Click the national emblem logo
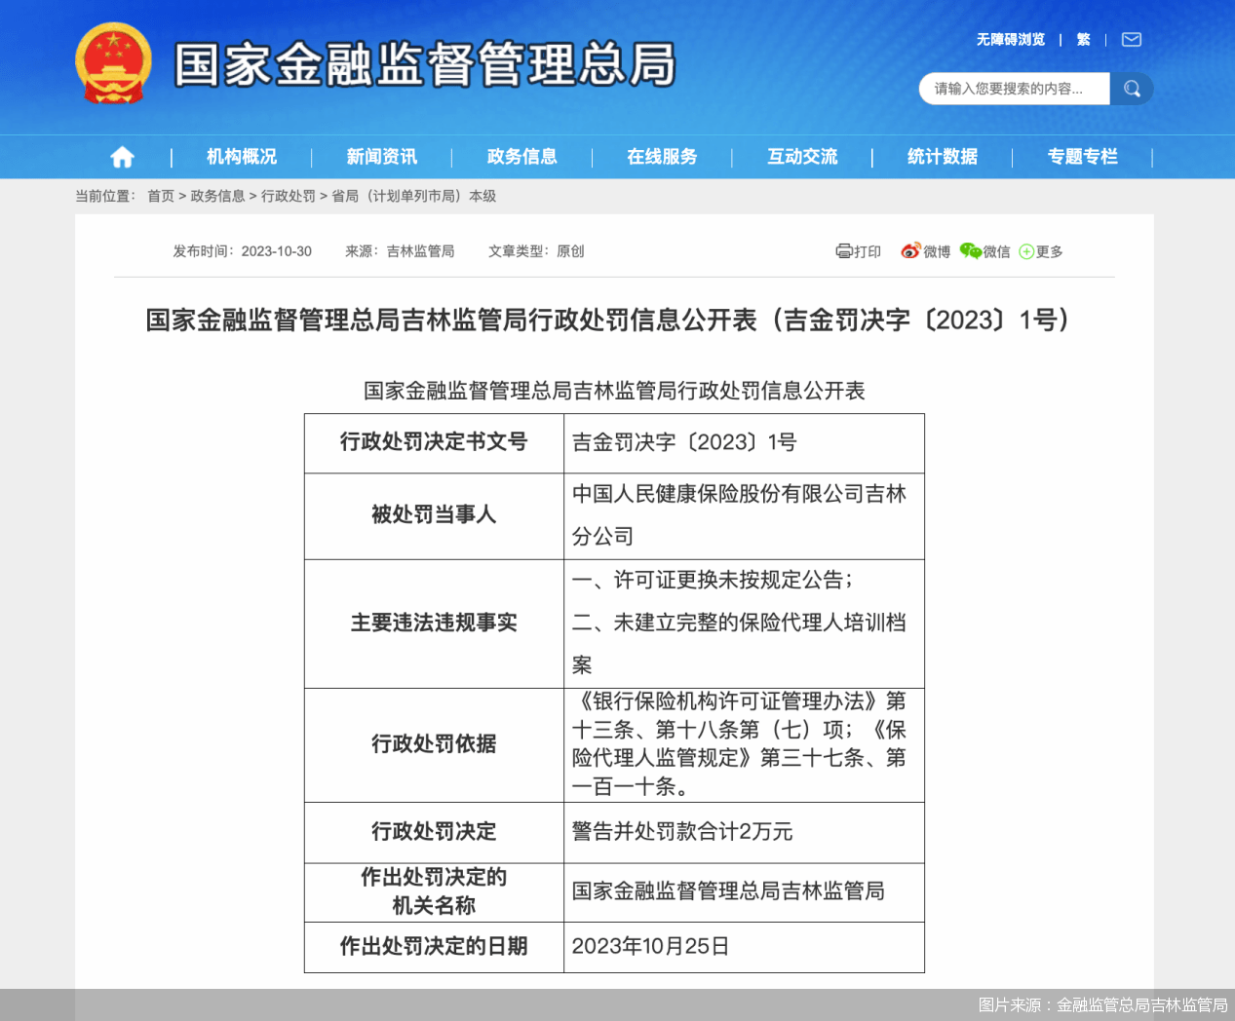 [114, 64]
